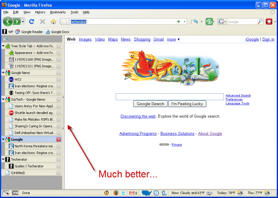Click the gray Stop loading X icon

(42, 22)
